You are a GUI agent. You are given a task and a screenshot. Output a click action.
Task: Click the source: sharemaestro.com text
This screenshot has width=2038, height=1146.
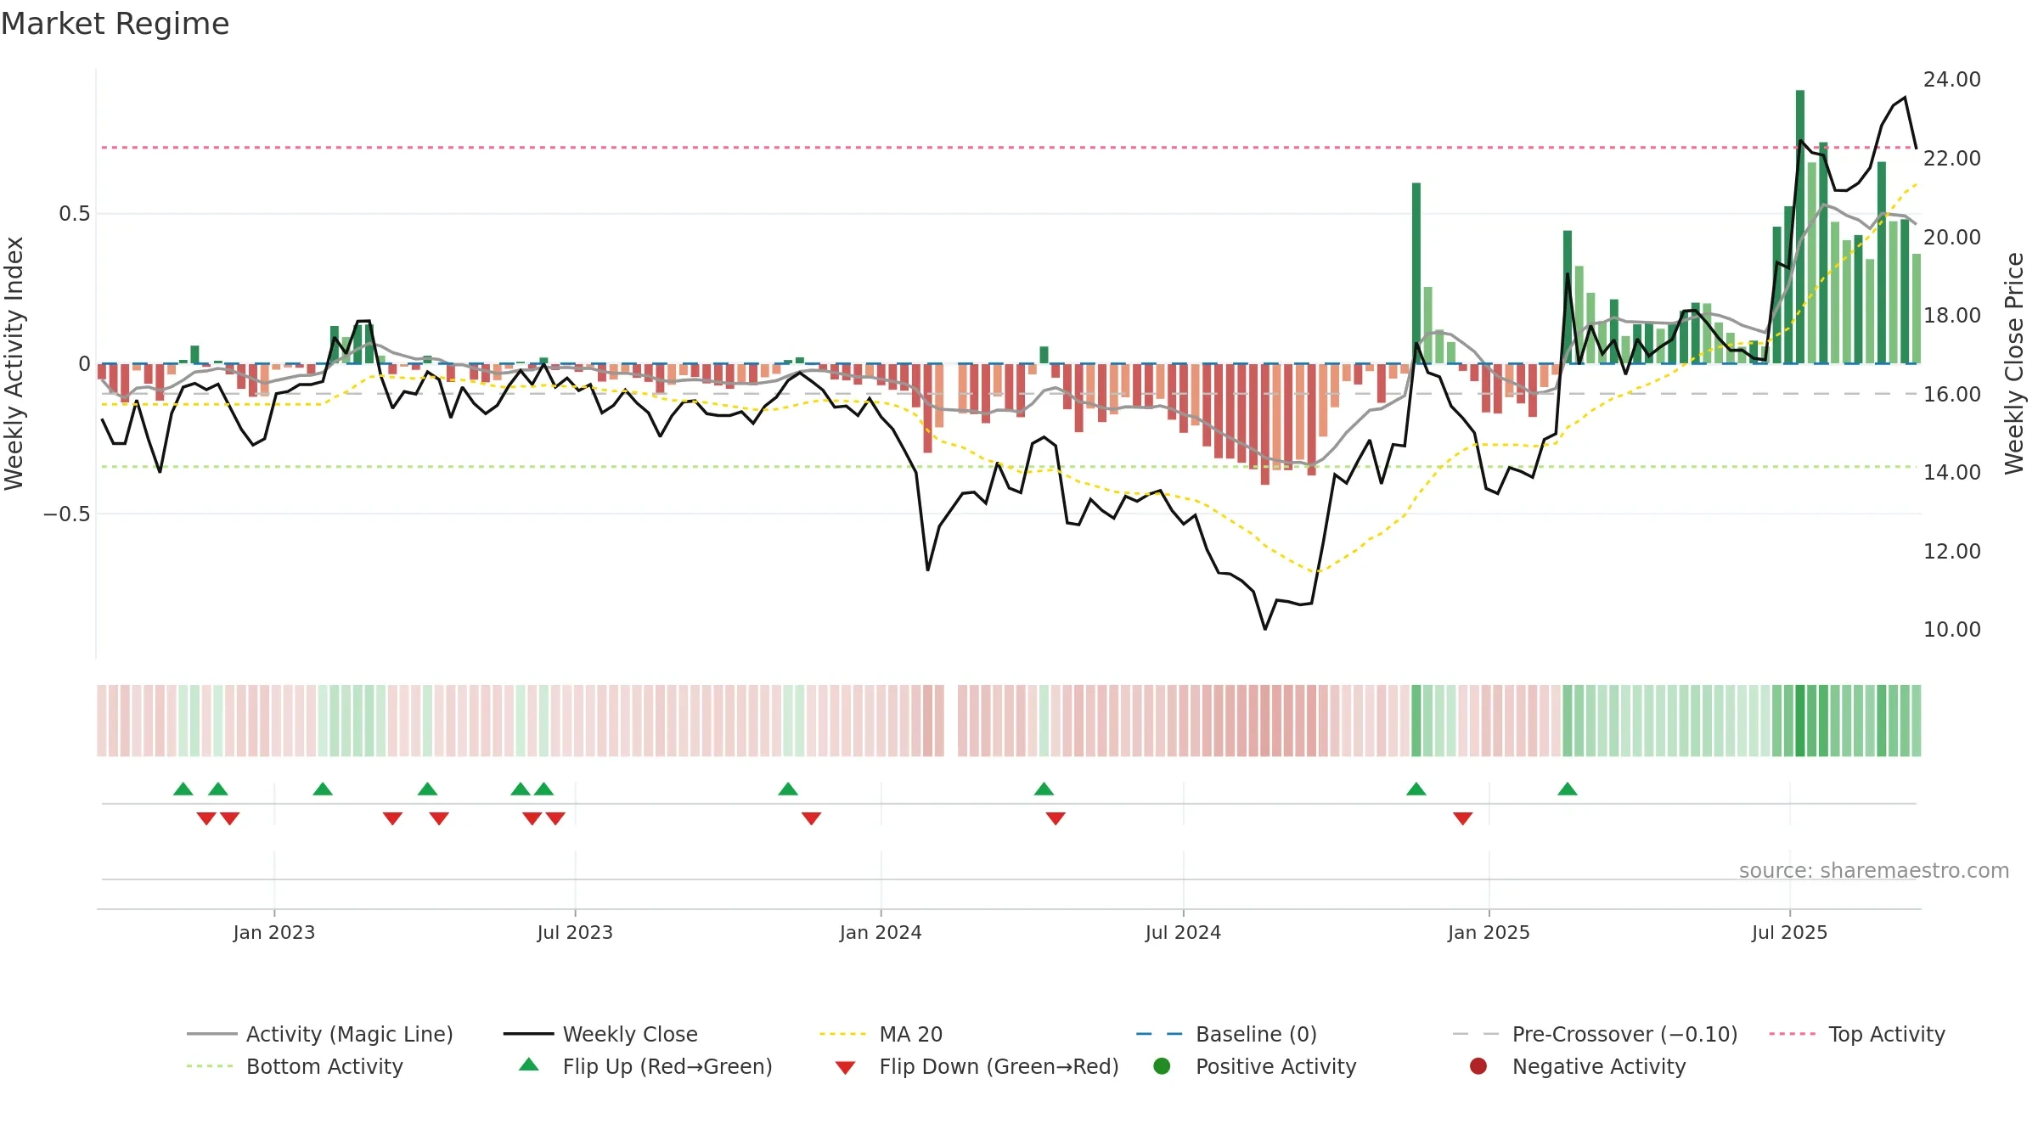tap(1874, 871)
